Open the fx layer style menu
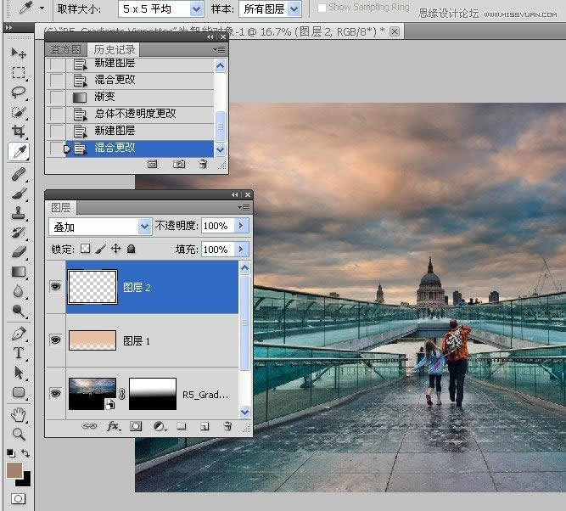Viewport: 566px width, 511px height. pyautogui.click(x=113, y=427)
